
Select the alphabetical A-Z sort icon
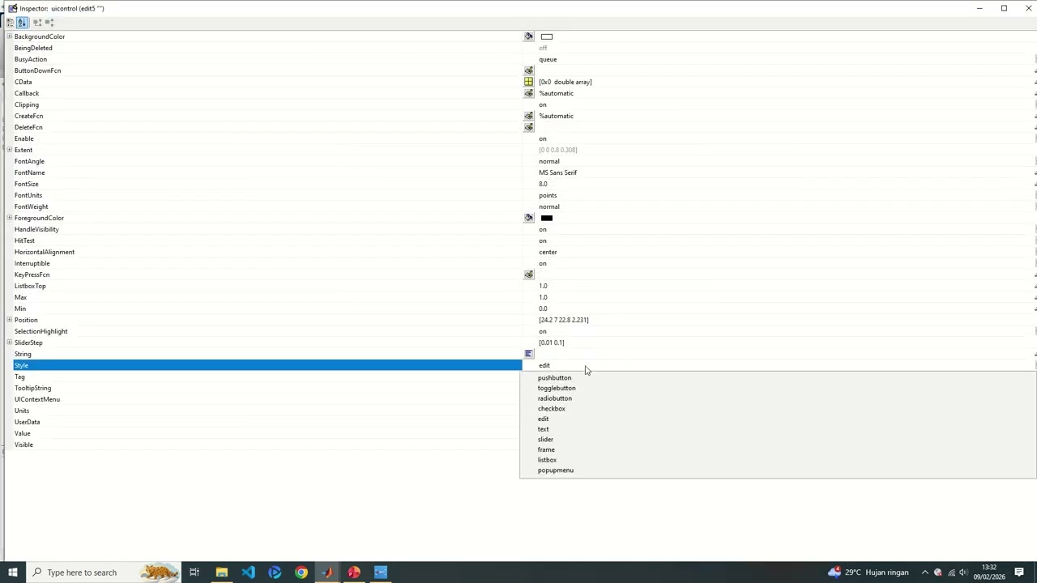[x=22, y=23]
